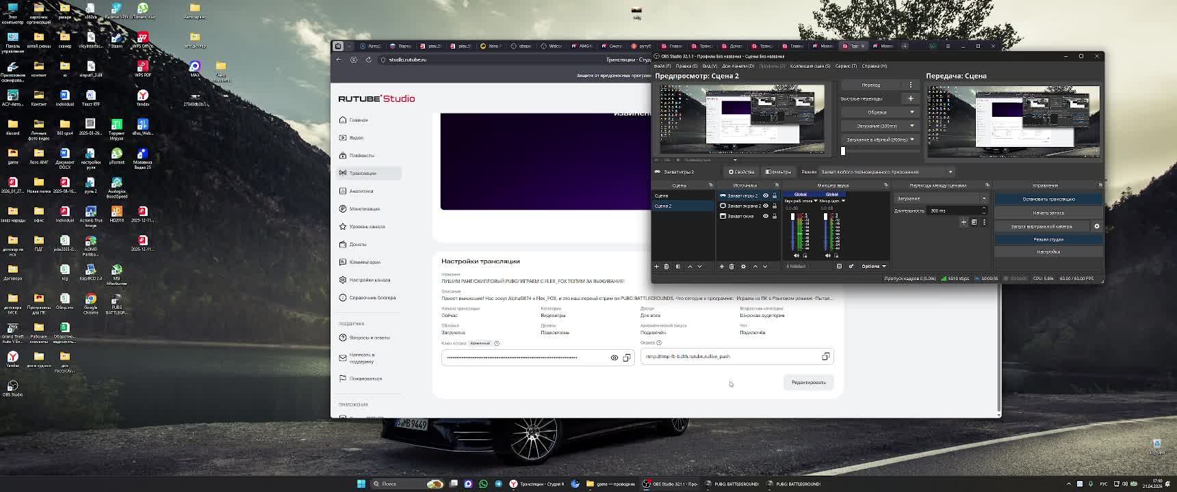Screen dimensions: 1177x492
Task: Click Остановить трансляцию button
Action: click(1048, 199)
